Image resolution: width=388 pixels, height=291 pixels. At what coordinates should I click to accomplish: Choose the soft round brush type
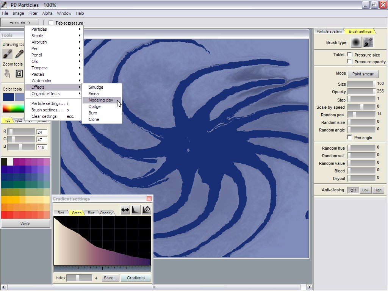coord(356,42)
